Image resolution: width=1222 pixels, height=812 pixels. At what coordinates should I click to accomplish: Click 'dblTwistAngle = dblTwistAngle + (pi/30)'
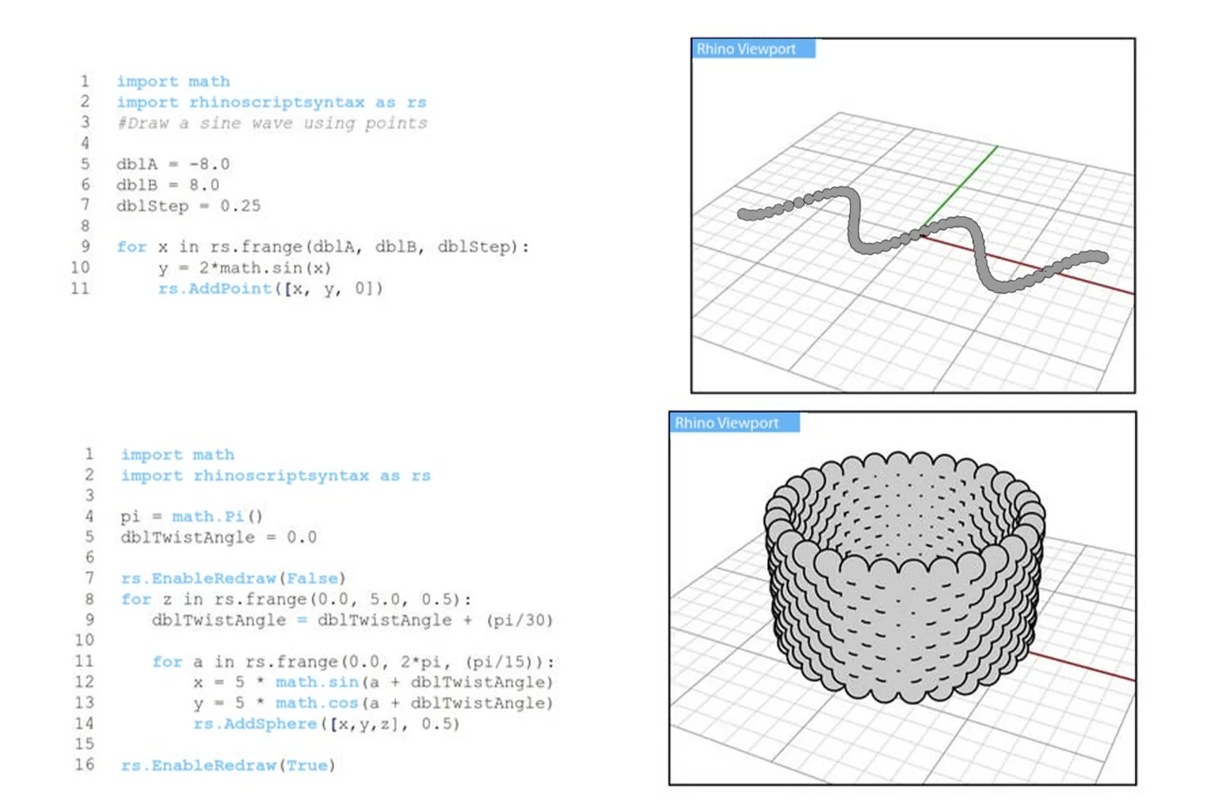pyautogui.click(x=353, y=620)
